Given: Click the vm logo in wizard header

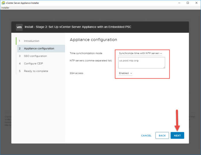Looking at the screenshot, I should tap(19, 27).
